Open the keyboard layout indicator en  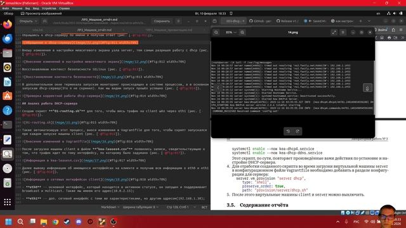(378, 13)
